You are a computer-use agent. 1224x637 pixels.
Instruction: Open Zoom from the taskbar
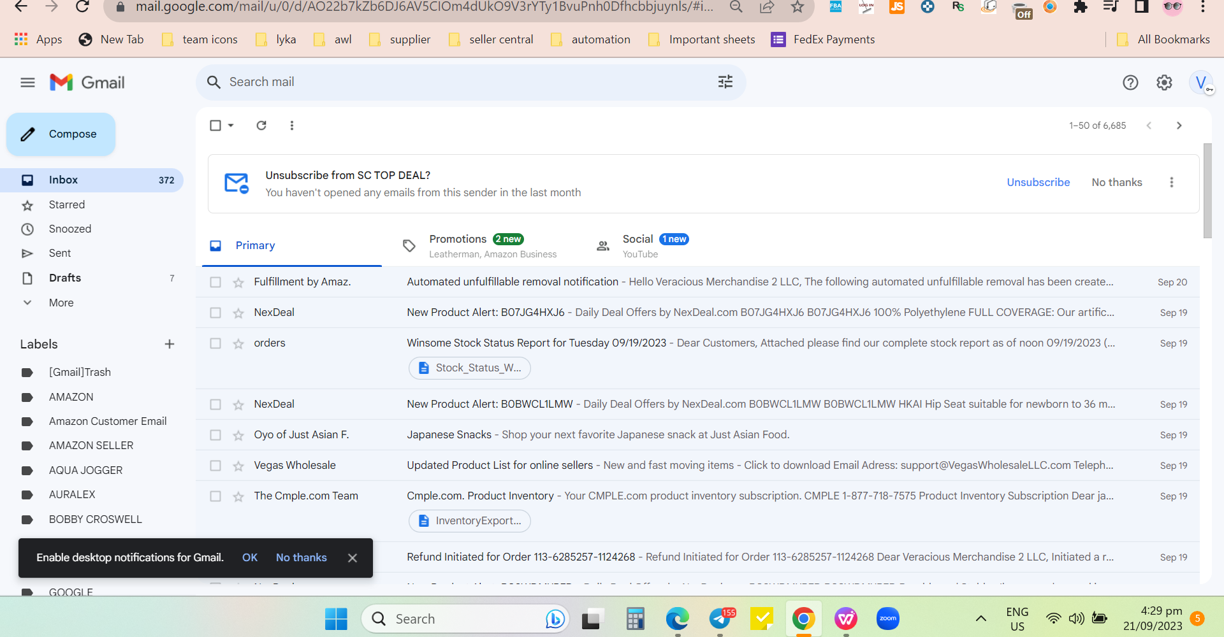tap(888, 619)
